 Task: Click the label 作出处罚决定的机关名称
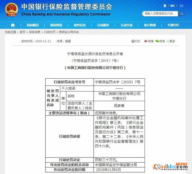tap(69, 165)
